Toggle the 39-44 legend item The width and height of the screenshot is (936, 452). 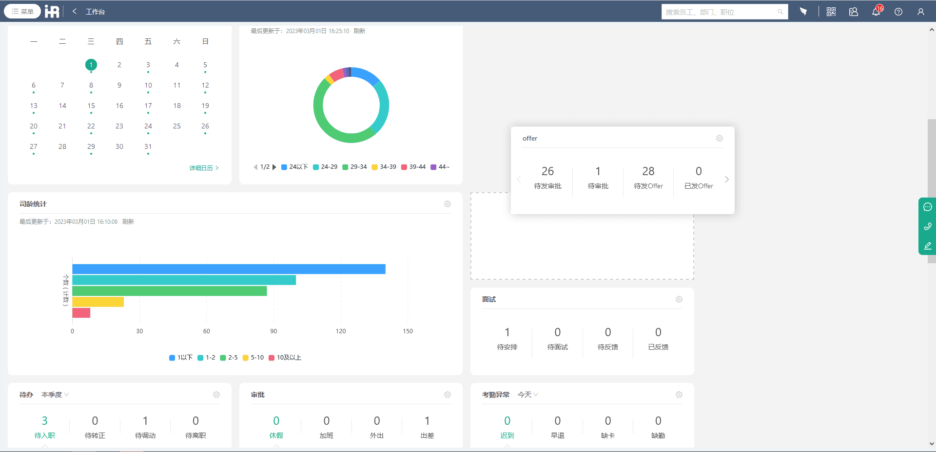(413, 167)
